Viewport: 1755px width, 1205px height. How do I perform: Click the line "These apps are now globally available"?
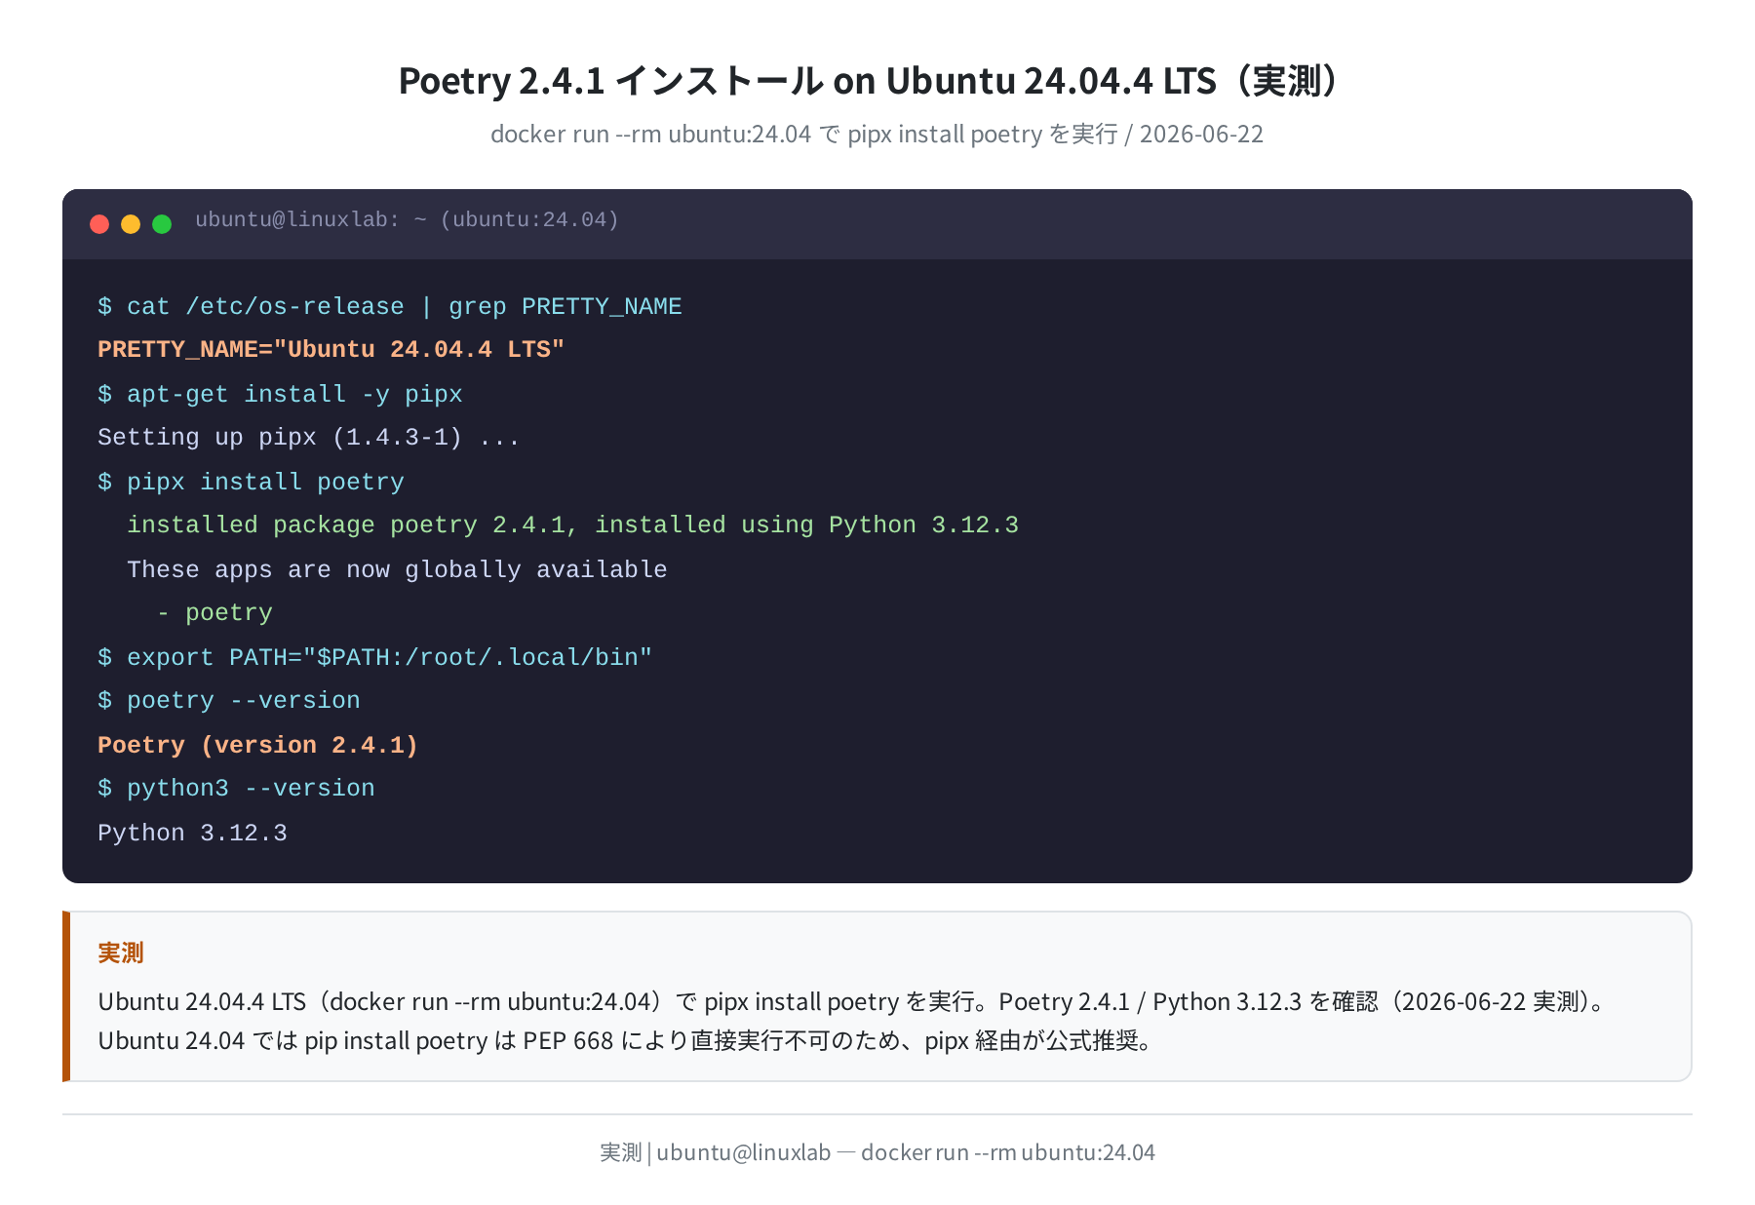(x=397, y=570)
